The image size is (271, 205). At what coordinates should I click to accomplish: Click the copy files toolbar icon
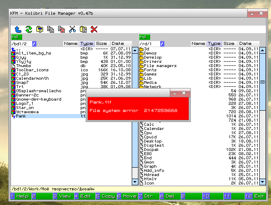[x=51, y=29]
